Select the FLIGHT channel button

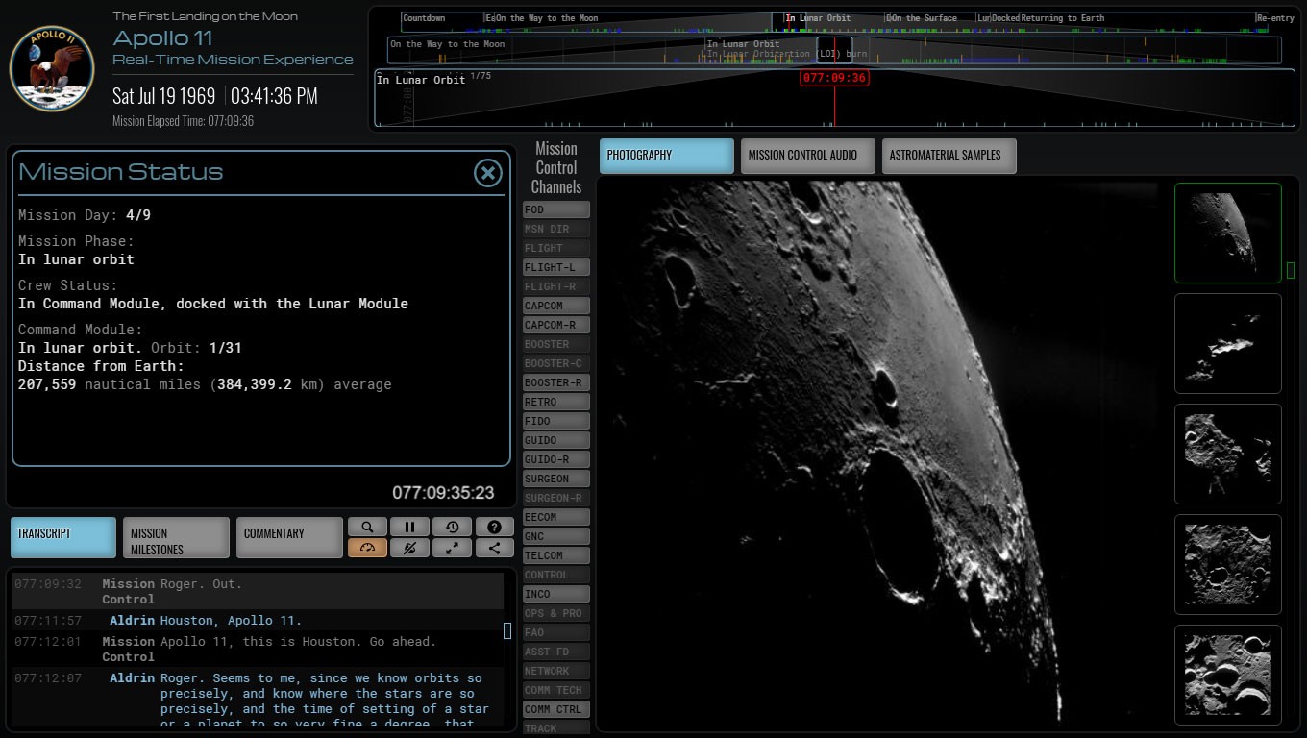coord(556,248)
